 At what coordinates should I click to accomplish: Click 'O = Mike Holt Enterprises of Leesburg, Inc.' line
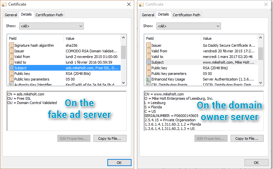179,98
